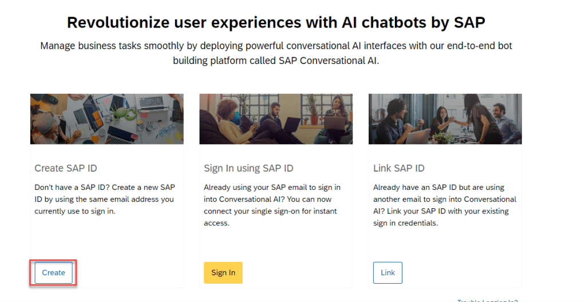
Task: Click the Manage business tasks smoothly subtitle
Action: point(276,53)
